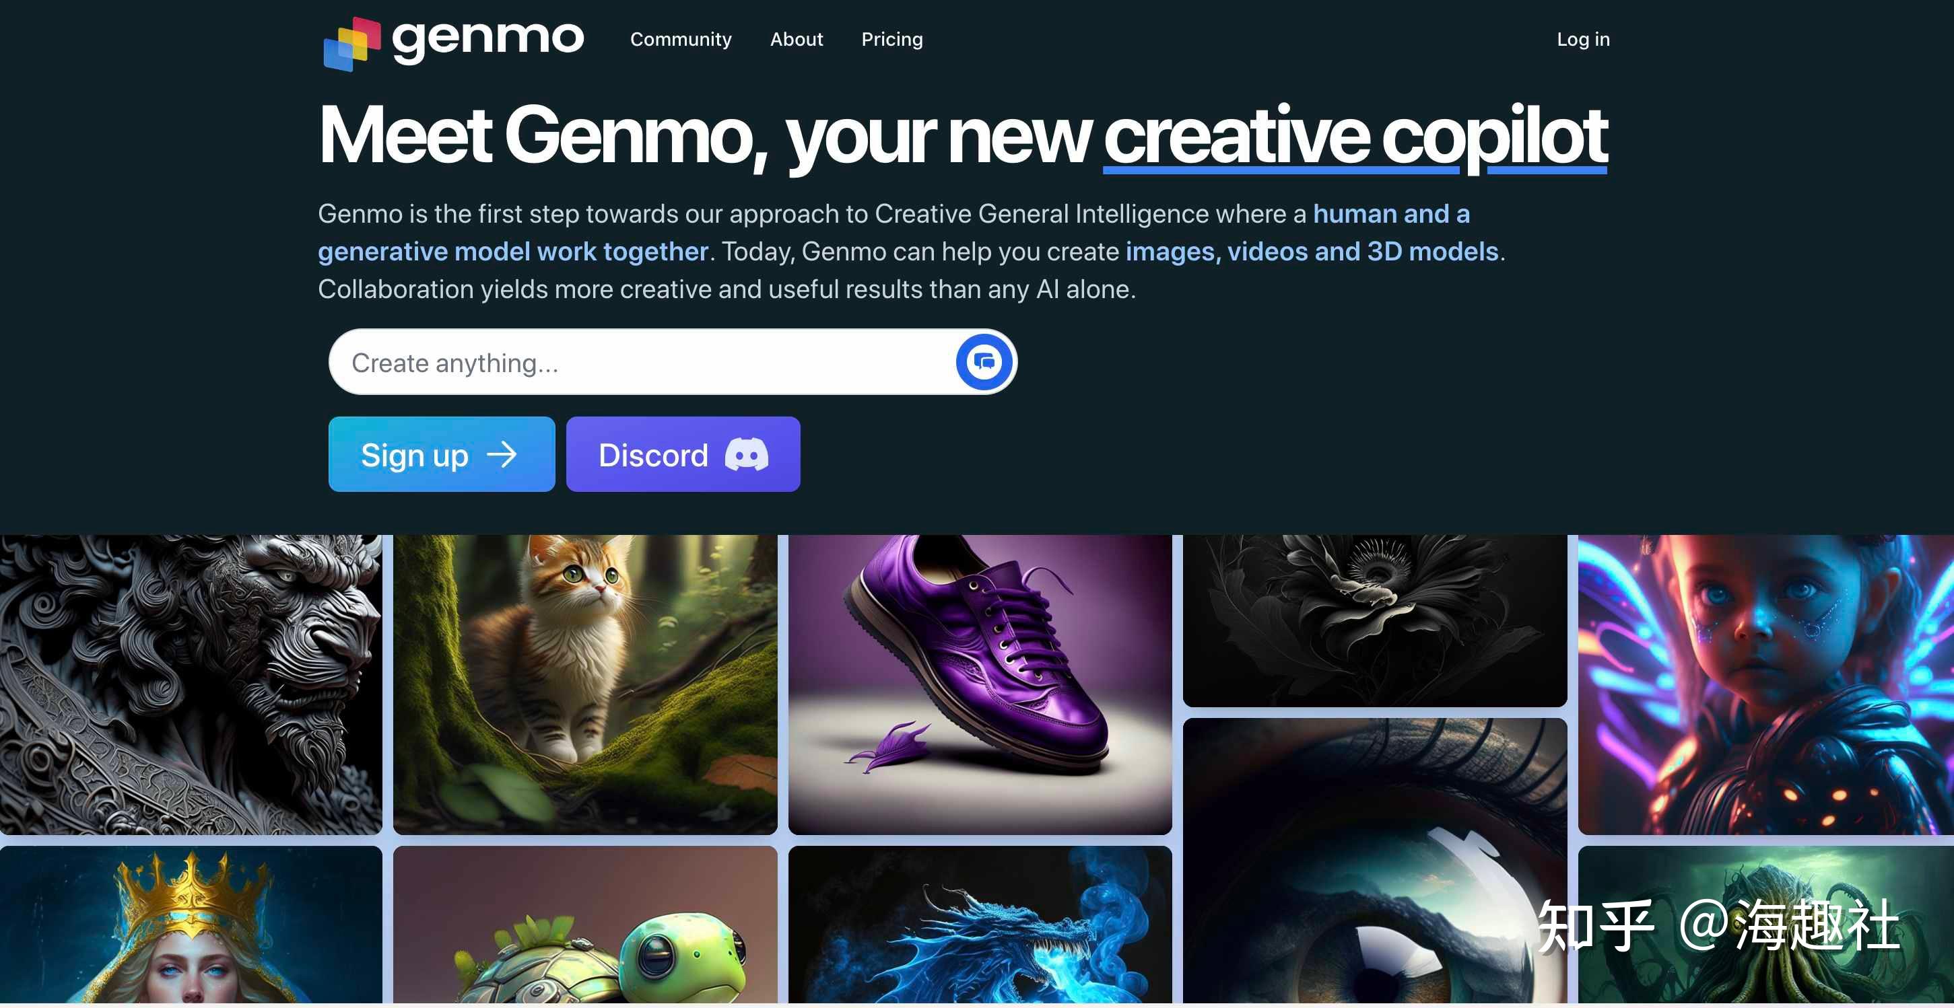Click the Sign up arrow icon
This screenshot has width=1954, height=1008.
tap(502, 455)
